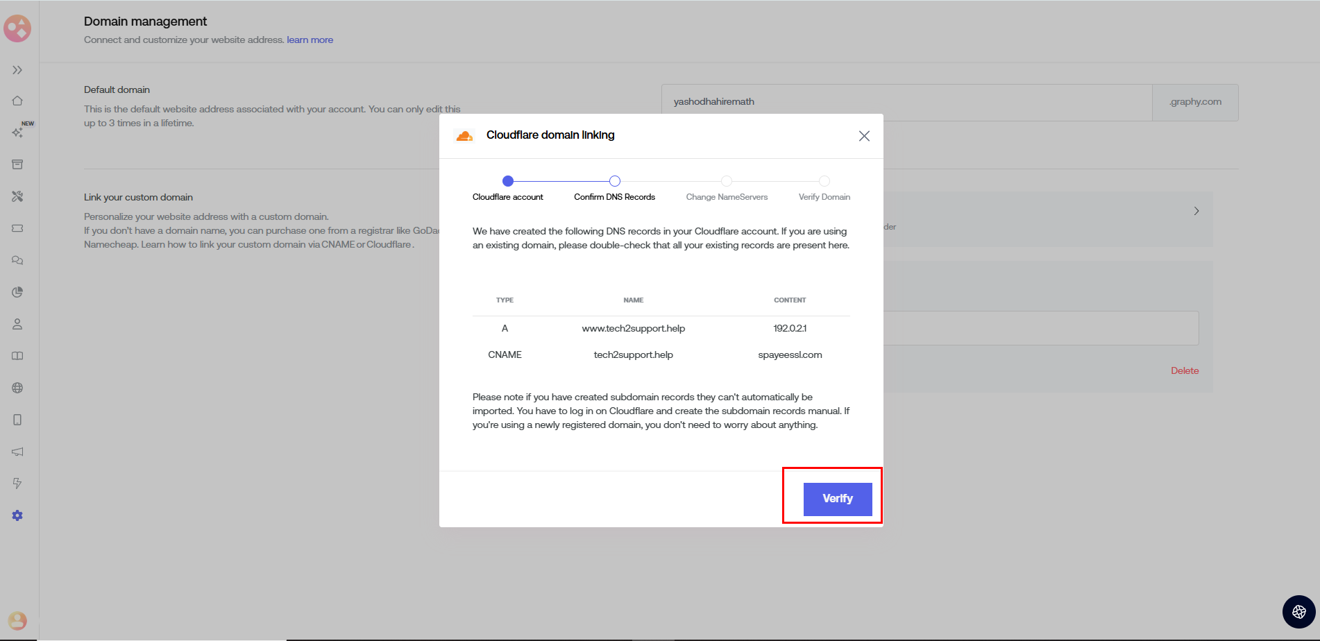Select the 'Cloudflare account' step circle
Image resolution: width=1320 pixels, height=641 pixels.
[508, 181]
